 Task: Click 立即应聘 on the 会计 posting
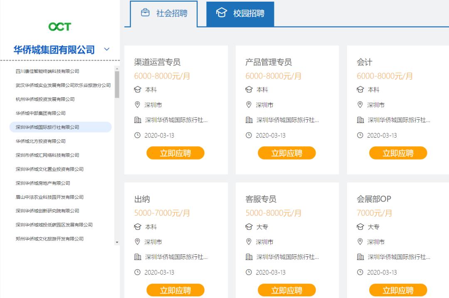(x=398, y=153)
